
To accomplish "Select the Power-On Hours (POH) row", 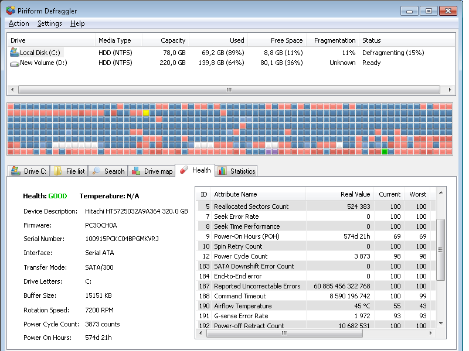I will tap(316, 236).
